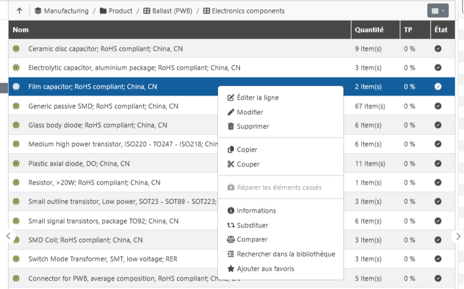Click the status check in the 11 Item(s) row
Screen dimensions: 464x289
(438, 163)
